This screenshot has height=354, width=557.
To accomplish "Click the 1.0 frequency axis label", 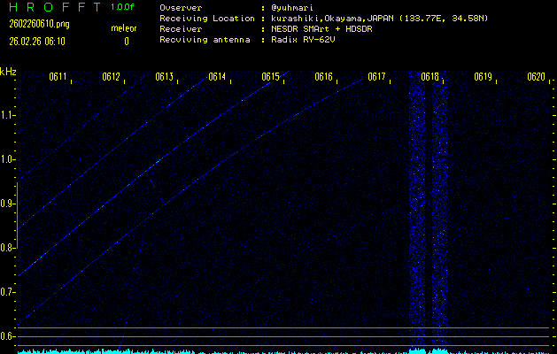I will pyautogui.click(x=8, y=159).
